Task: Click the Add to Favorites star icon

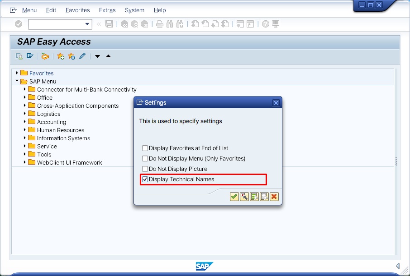Action: pos(60,56)
